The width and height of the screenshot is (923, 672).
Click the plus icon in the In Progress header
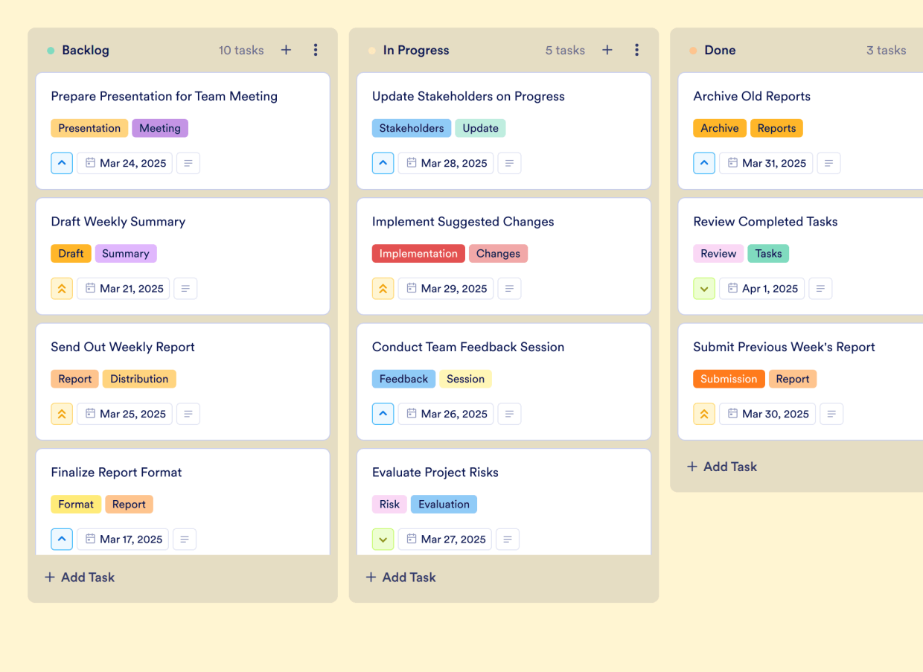coord(607,50)
